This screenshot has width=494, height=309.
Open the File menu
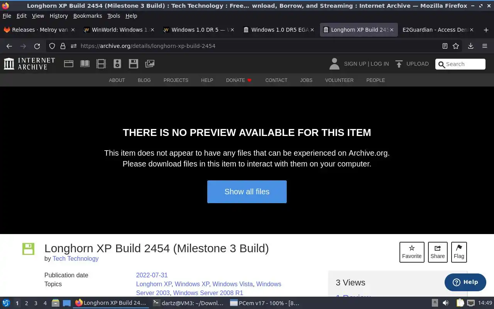click(7, 16)
